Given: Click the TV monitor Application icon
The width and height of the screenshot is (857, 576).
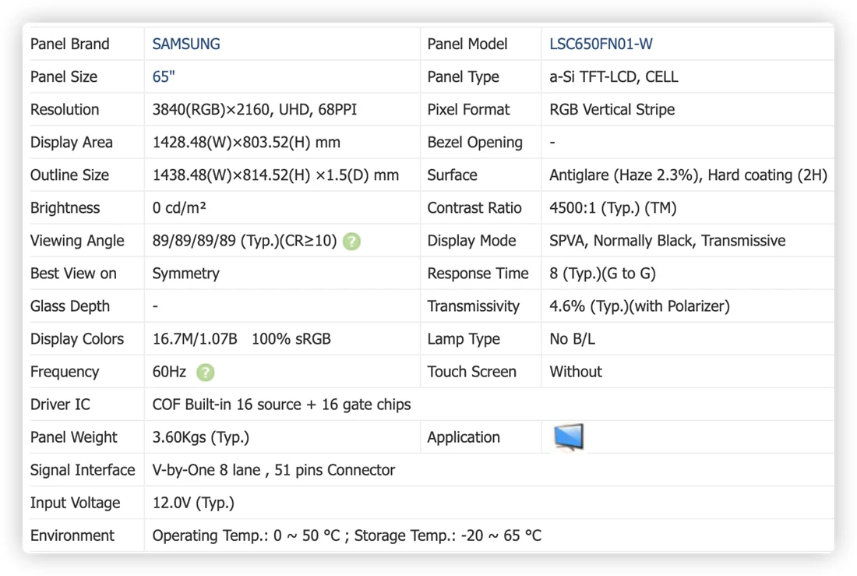Looking at the screenshot, I should 569,437.
